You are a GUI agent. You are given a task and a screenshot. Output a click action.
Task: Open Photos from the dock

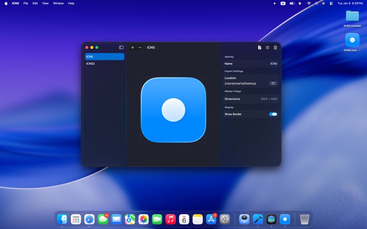pos(144,219)
